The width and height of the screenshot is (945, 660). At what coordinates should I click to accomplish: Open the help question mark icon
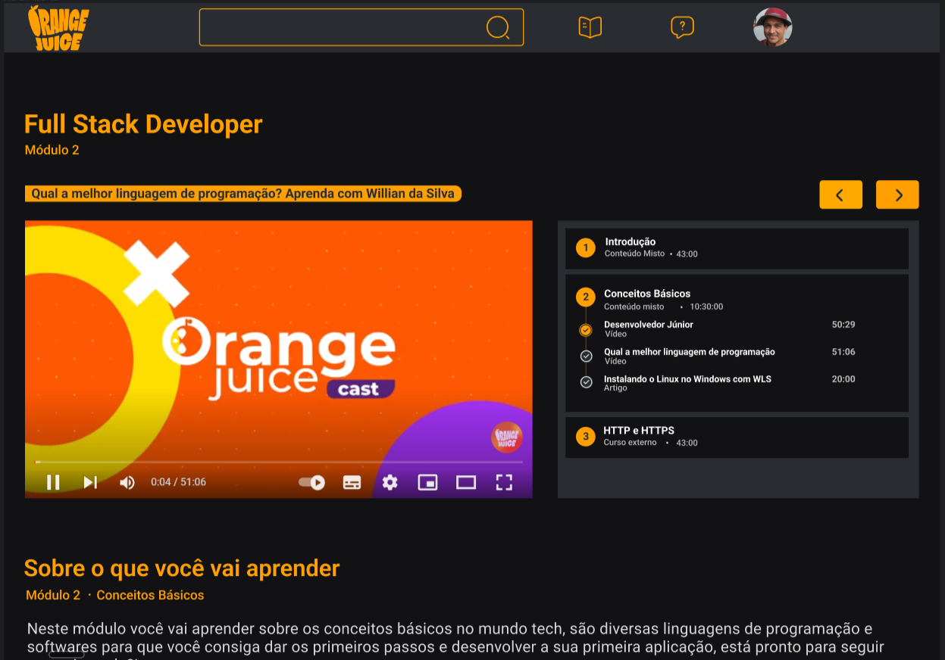point(681,27)
